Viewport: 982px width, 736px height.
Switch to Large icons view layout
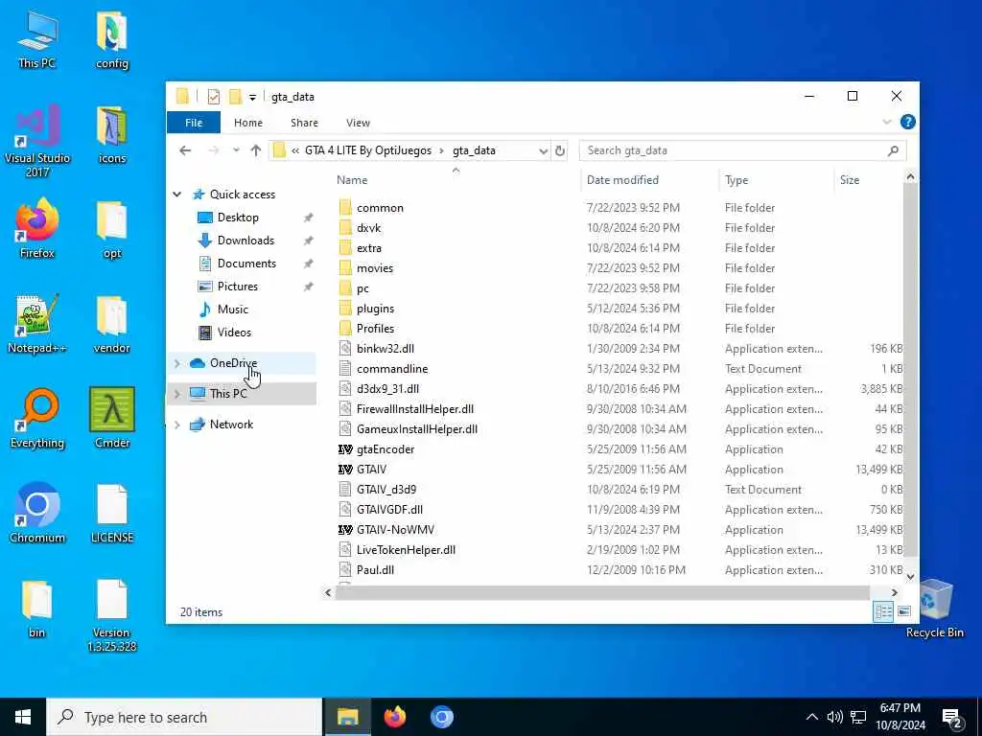coord(903,611)
